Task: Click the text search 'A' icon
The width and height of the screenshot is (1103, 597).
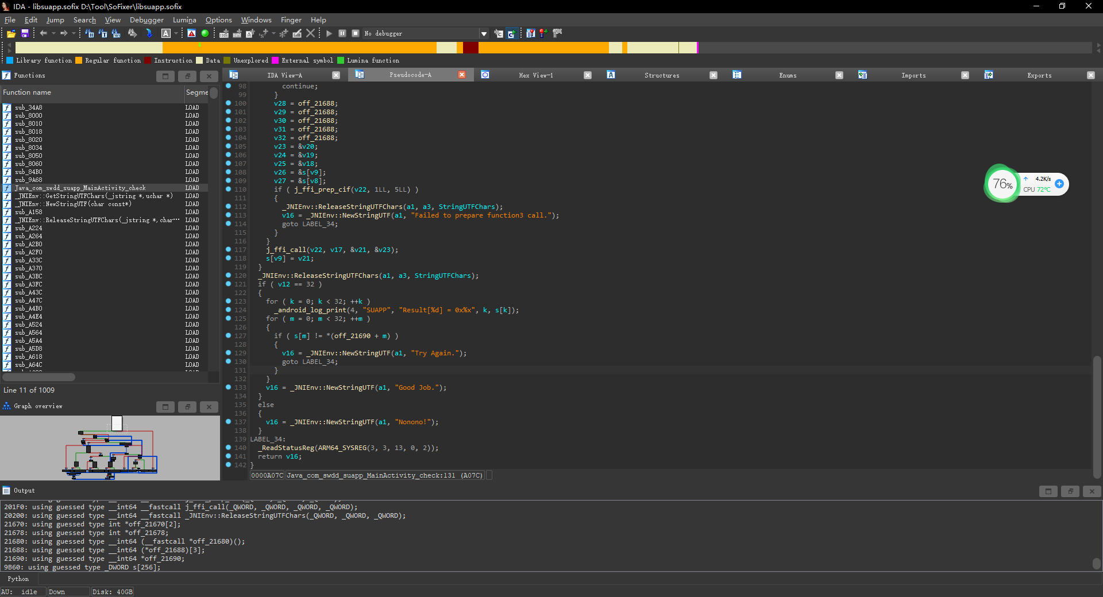Action: (166, 33)
